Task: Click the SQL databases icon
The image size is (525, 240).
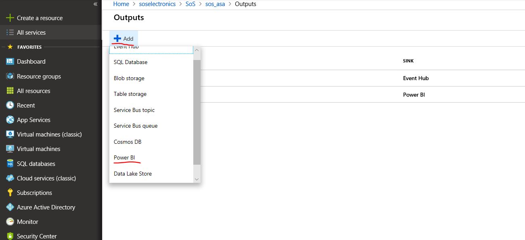Action: pos(10,163)
